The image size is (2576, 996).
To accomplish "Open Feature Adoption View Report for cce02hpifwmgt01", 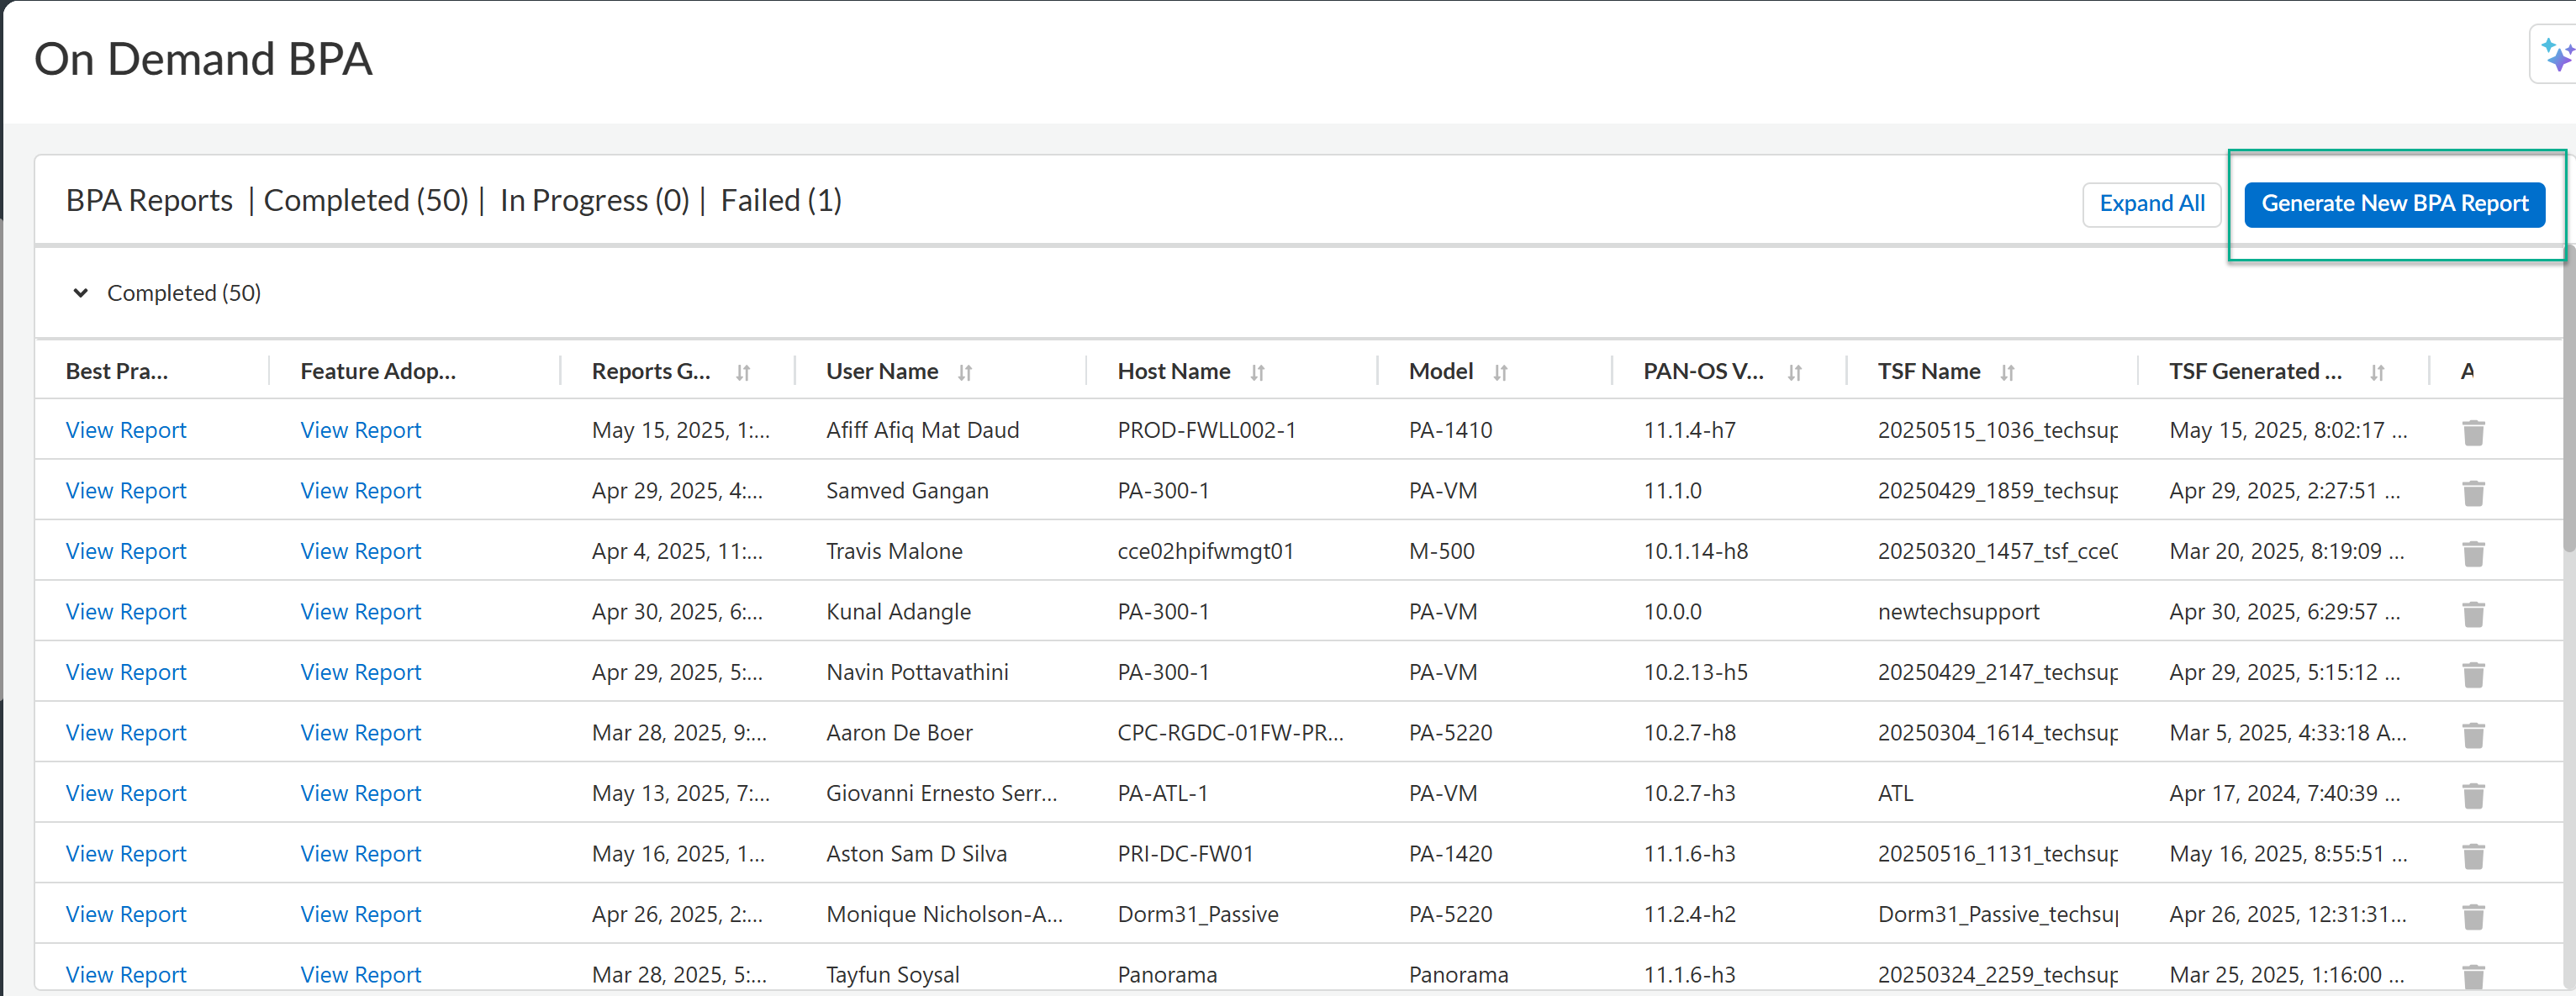I will [x=361, y=551].
